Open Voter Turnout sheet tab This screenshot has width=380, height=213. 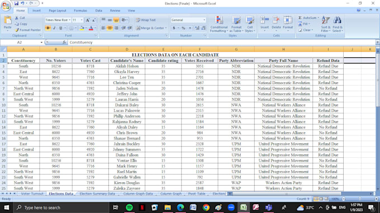32,193
